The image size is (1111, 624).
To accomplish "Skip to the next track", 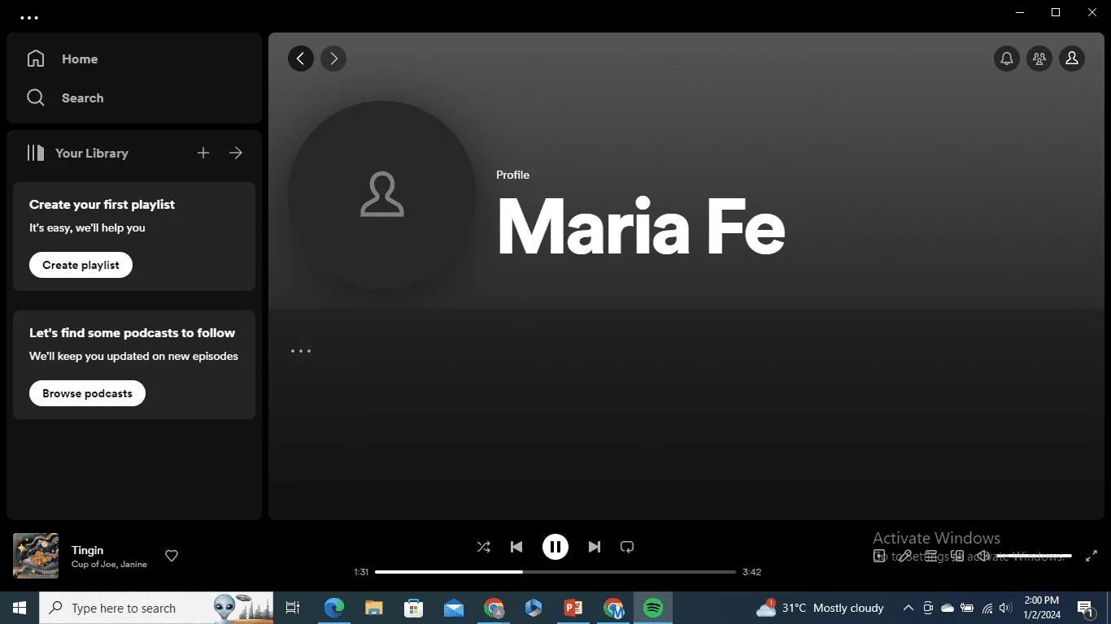I will [x=595, y=547].
